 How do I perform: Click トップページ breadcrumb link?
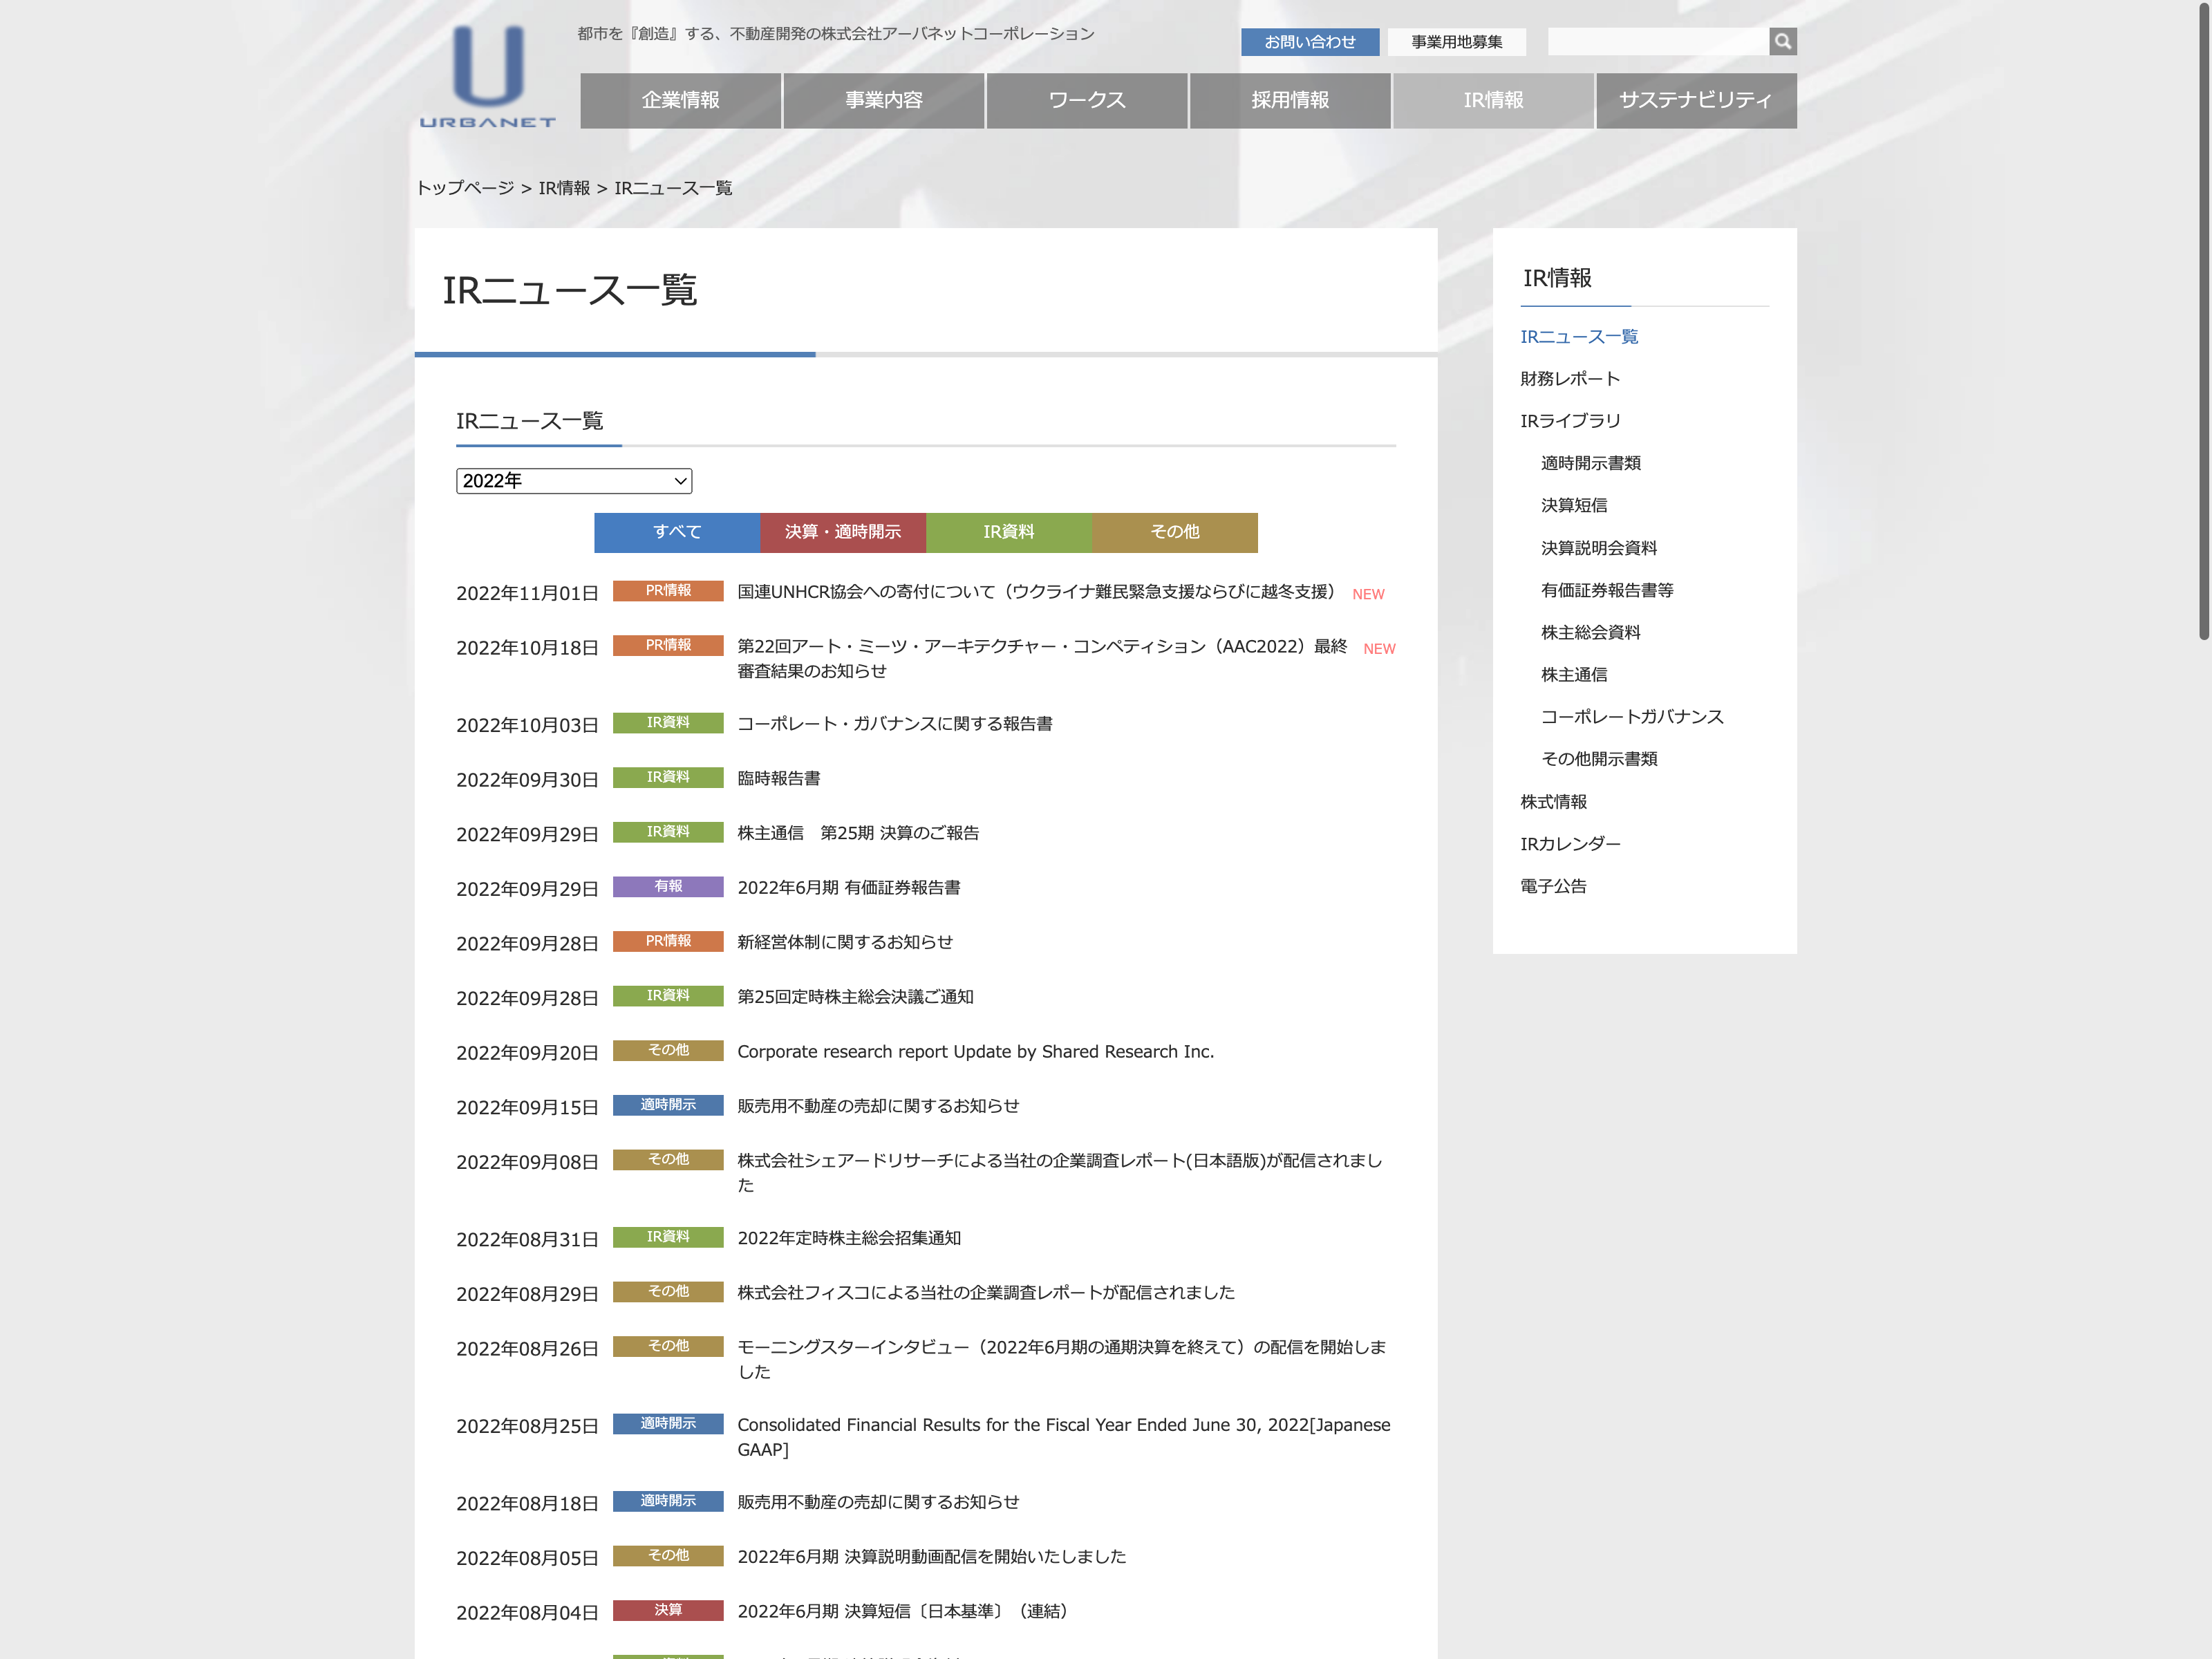click(x=465, y=188)
